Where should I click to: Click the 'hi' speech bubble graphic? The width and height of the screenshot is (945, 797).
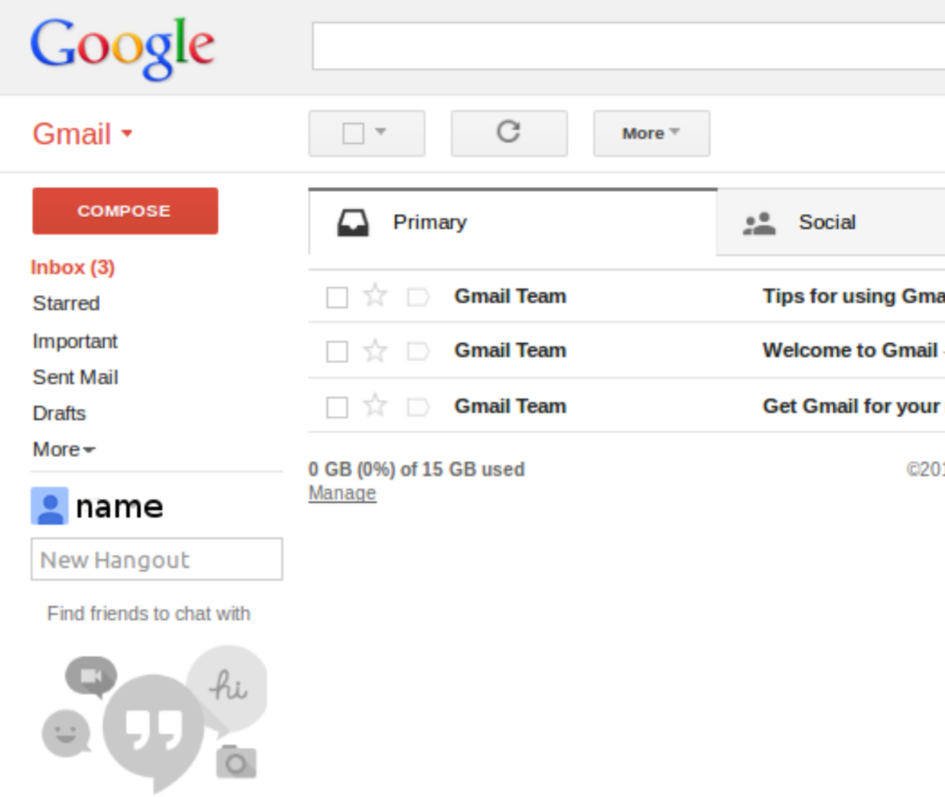[229, 686]
